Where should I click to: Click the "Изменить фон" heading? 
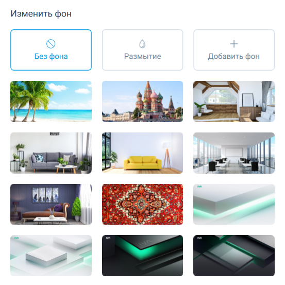[x=41, y=14]
